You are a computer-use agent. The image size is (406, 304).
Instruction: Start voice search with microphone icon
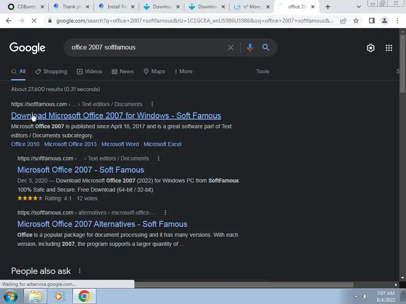tap(250, 47)
